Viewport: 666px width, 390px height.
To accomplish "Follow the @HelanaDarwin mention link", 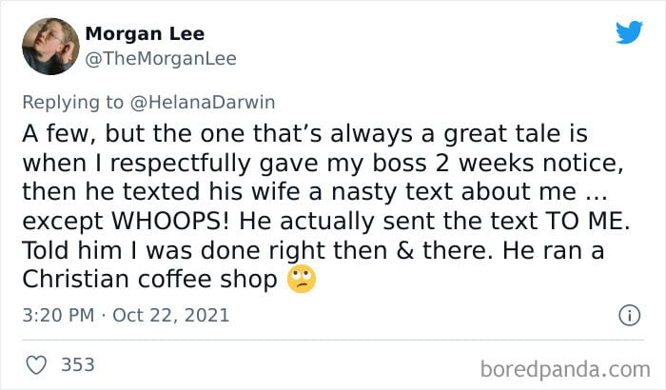I will [x=203, y=103].
